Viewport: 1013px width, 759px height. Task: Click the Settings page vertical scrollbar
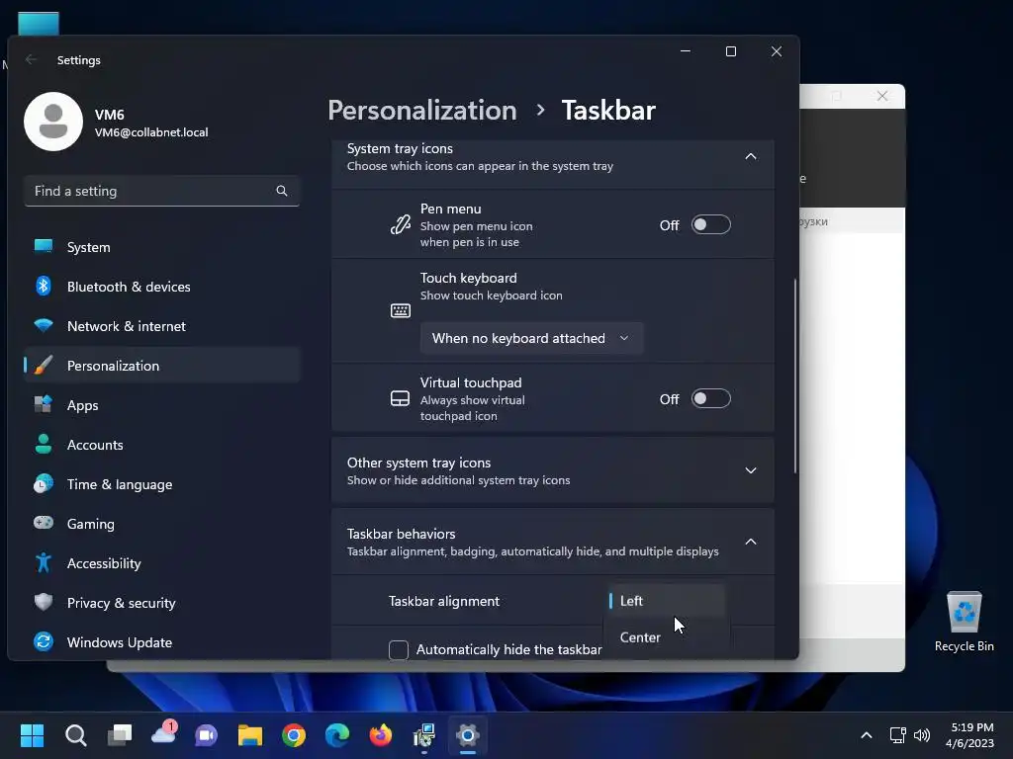tap(795, 377)
